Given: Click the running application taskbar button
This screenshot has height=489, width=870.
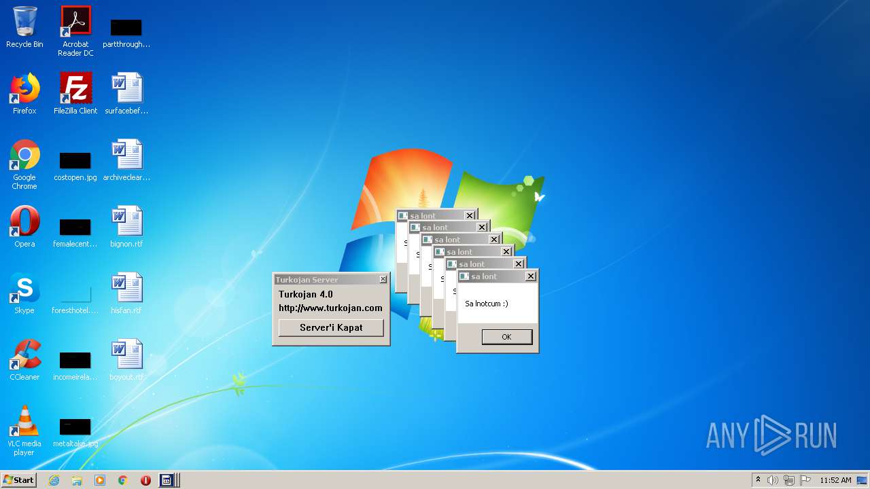Looking at the screenshot, I should (167, 480).
